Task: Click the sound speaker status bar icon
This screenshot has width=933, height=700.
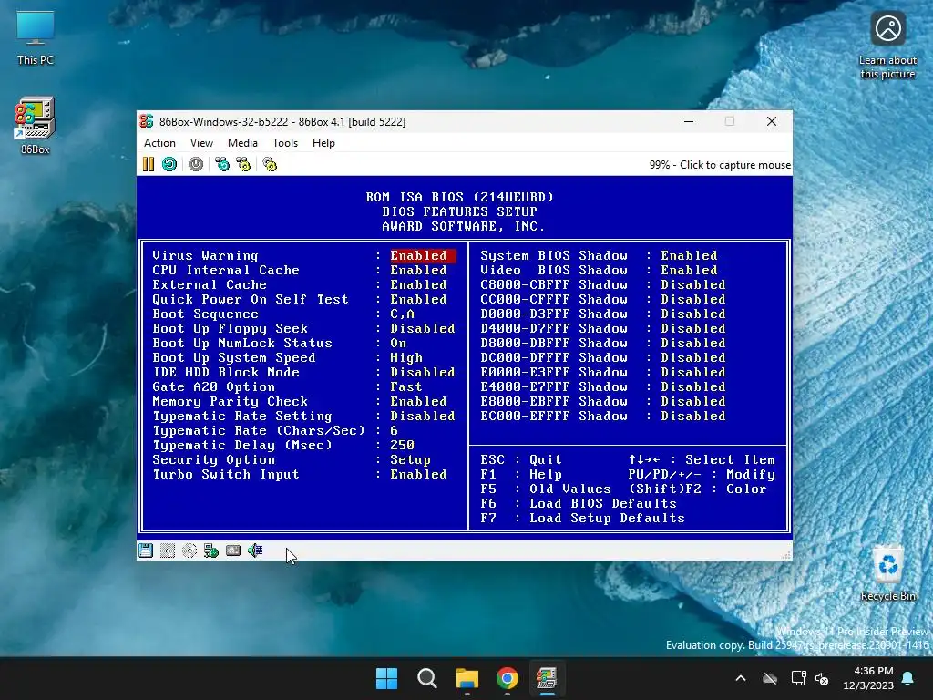Action: point(255,551)
